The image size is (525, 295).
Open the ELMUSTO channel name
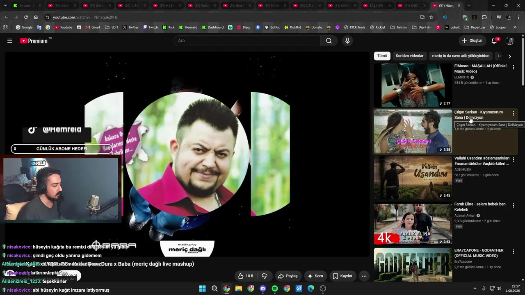click(462, 77)
